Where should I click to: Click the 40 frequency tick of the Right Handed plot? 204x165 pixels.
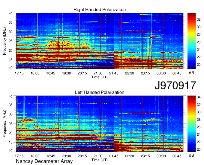10,14
